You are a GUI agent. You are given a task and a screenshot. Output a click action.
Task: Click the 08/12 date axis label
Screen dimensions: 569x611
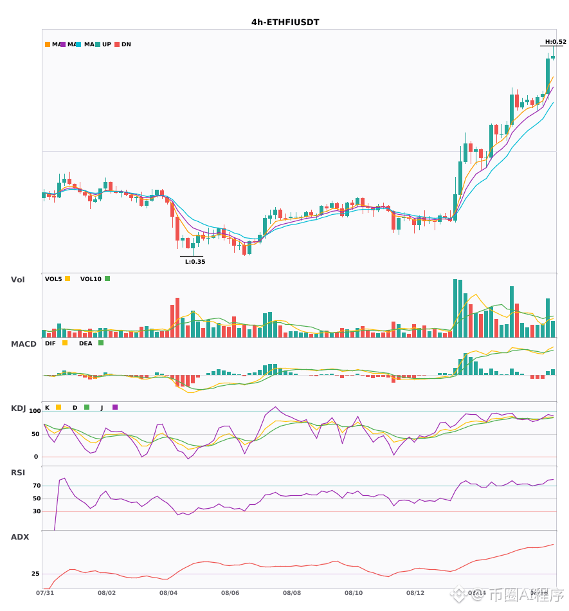click(x=415, y=593)
